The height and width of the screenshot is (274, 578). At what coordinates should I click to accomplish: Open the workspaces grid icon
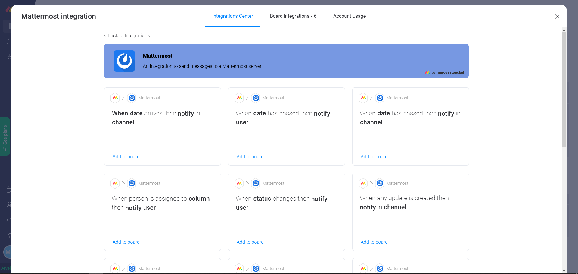9,26
